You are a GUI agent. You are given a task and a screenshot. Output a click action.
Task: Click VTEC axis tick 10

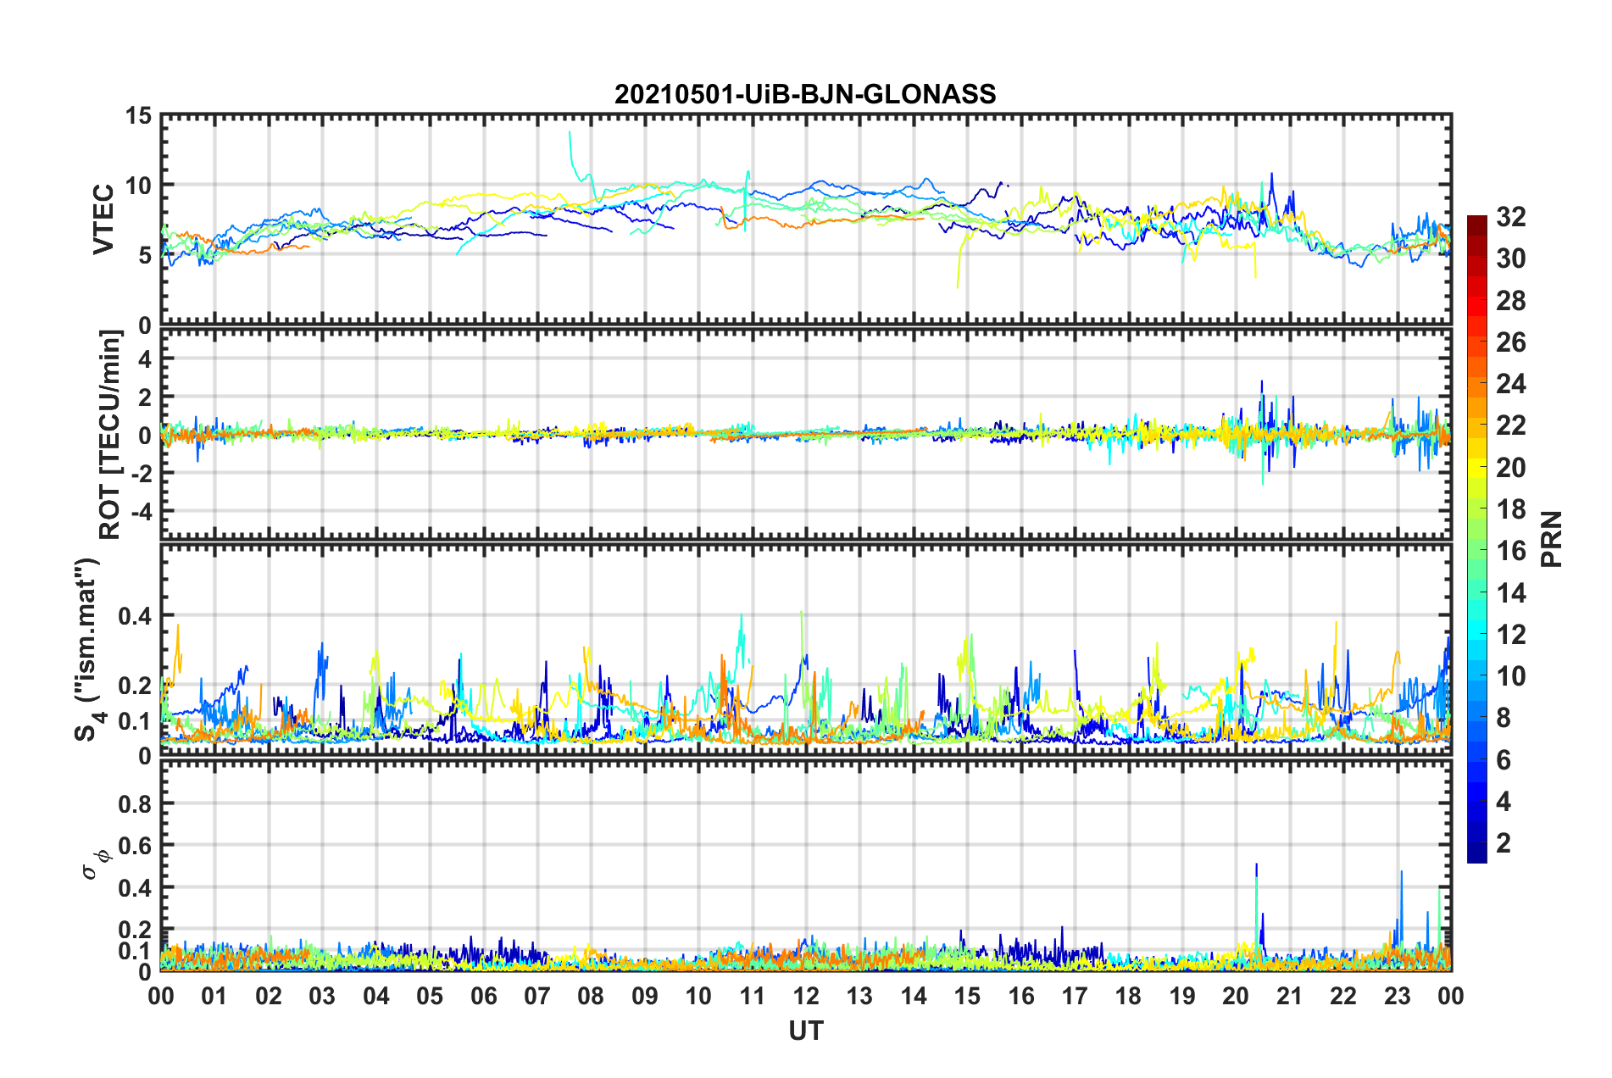(139, 185)
